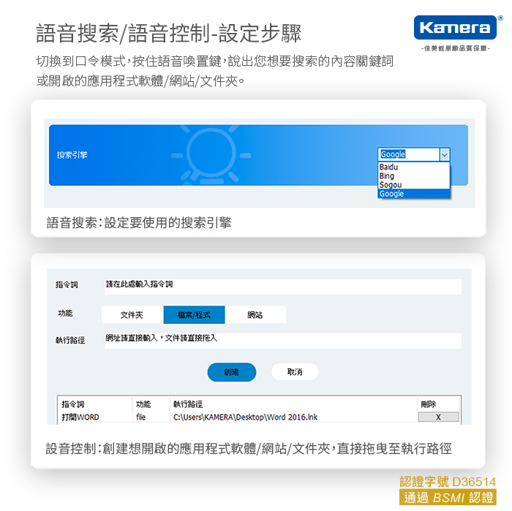Click the 功能 column header in table
The width and height of the screenshot is (512, 511).
tap(143, 404)
